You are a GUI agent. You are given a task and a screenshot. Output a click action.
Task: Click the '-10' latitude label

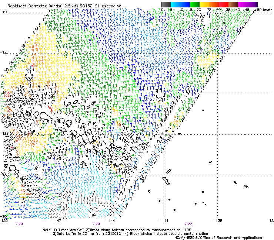(3, 12)
